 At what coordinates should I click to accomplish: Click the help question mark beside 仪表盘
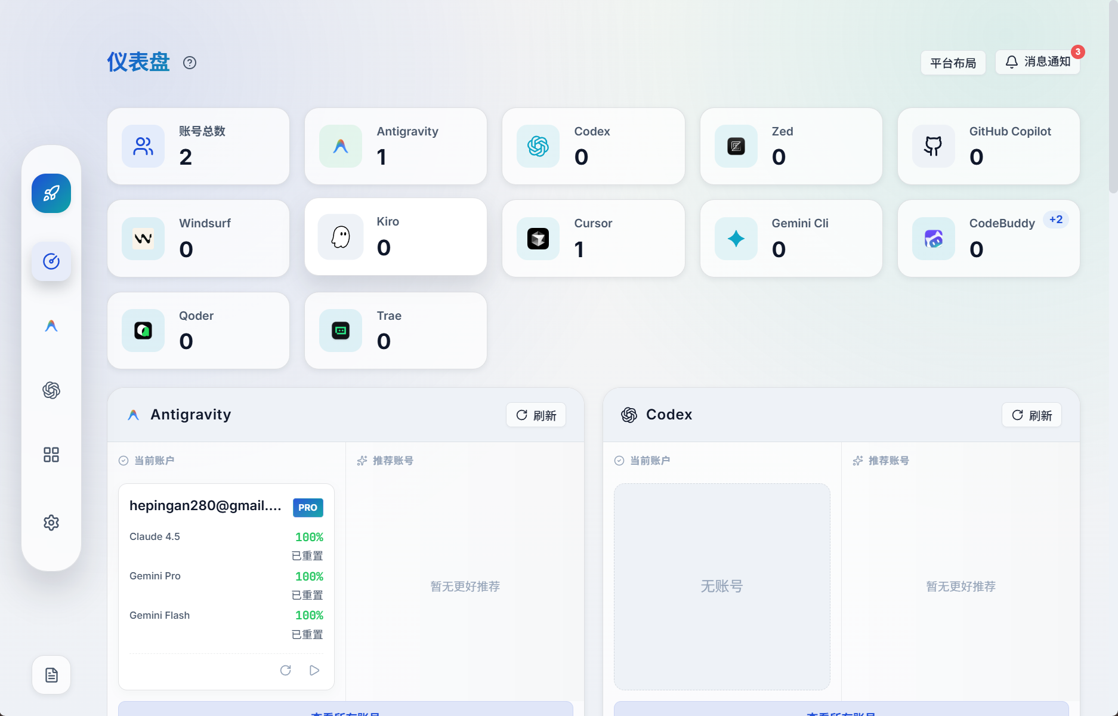pos(190,63)
